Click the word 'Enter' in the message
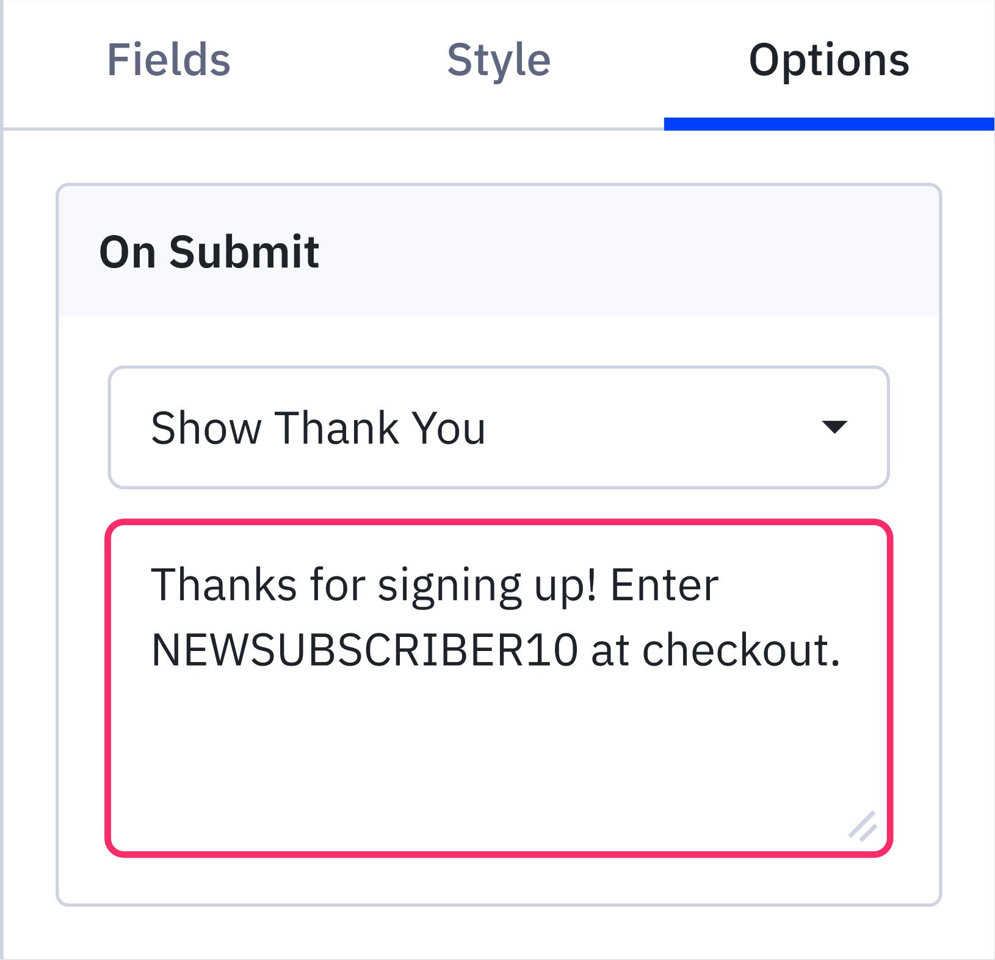995x960 pixels. pos(664,585)
